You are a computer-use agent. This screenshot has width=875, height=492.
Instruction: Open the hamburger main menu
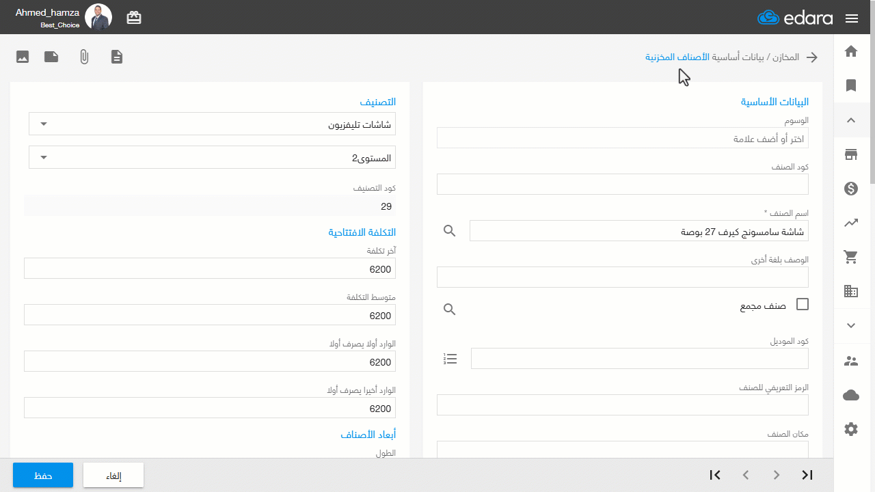pos(851,18)
